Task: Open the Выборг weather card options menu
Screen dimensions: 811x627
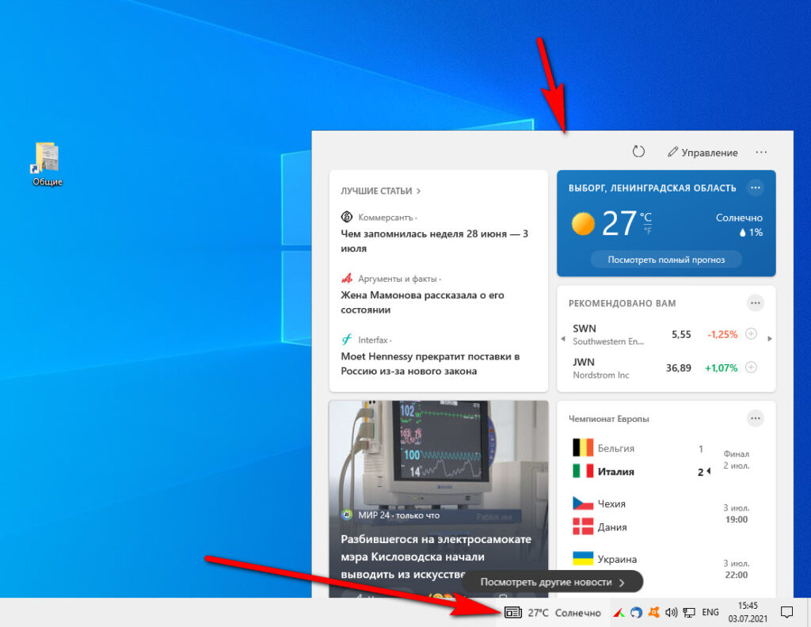Action: point(755,188)
